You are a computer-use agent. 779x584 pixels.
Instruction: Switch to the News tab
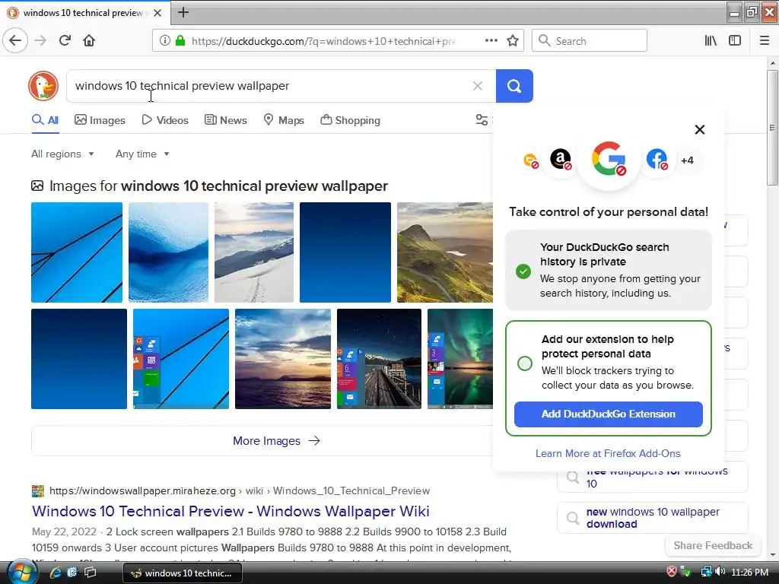click(225, 120)
